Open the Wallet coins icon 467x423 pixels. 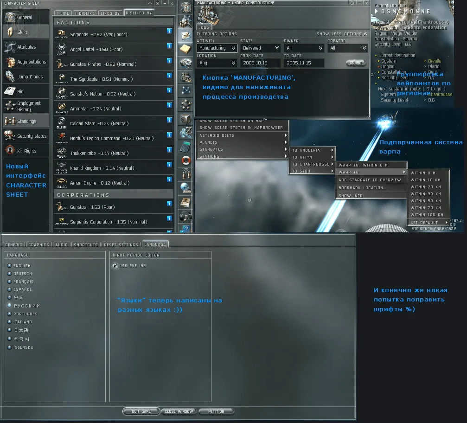click(186, 133)
